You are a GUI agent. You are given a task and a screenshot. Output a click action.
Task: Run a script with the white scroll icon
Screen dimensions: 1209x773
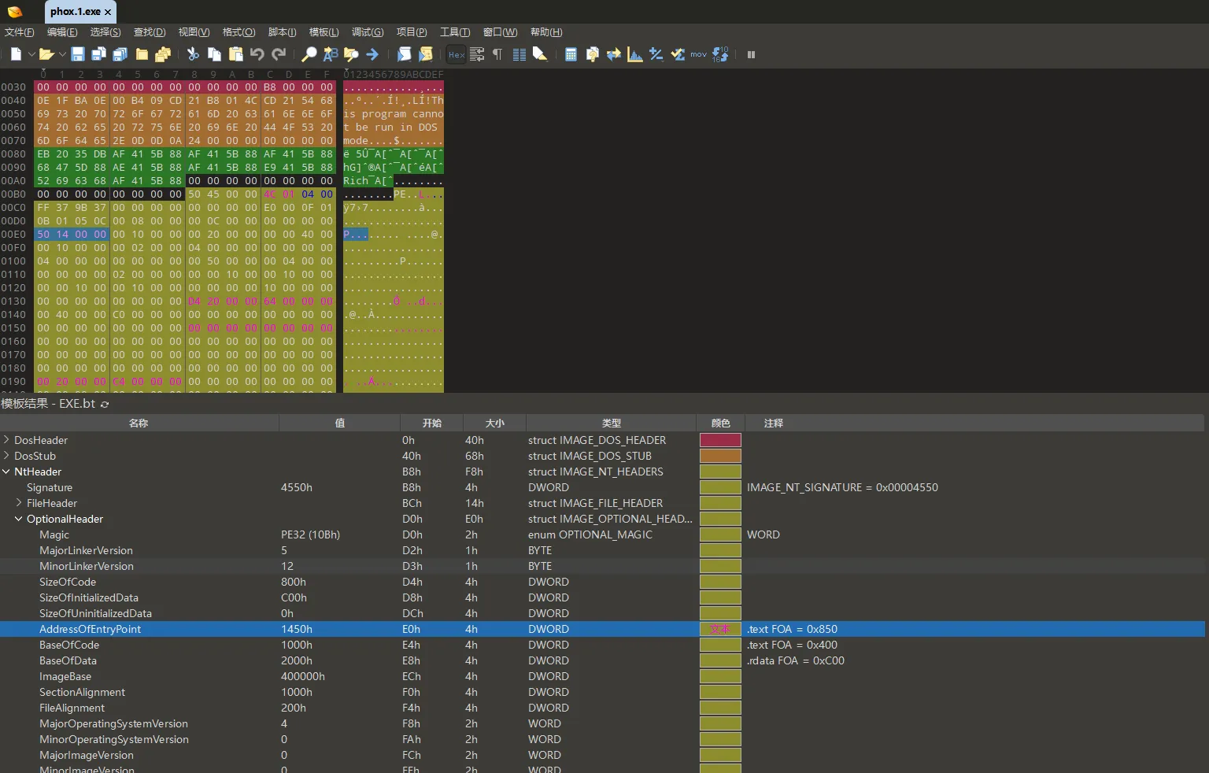point(404,54)
